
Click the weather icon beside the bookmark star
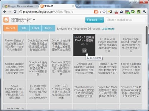100,12
